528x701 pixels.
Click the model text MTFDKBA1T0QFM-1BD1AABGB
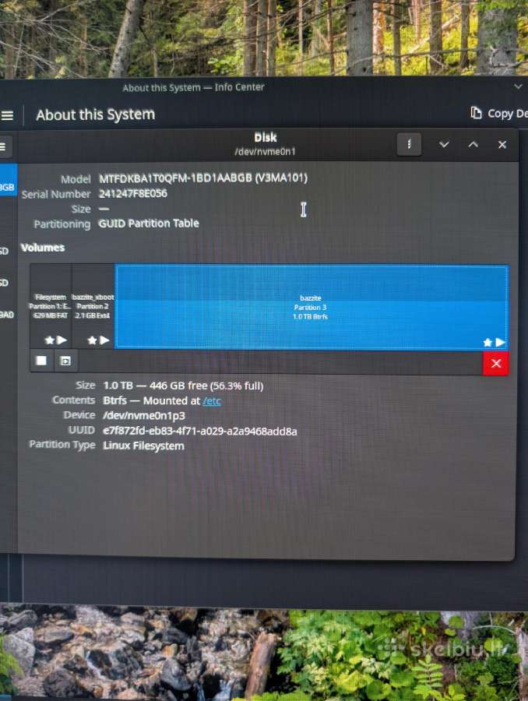pos(203,178)
